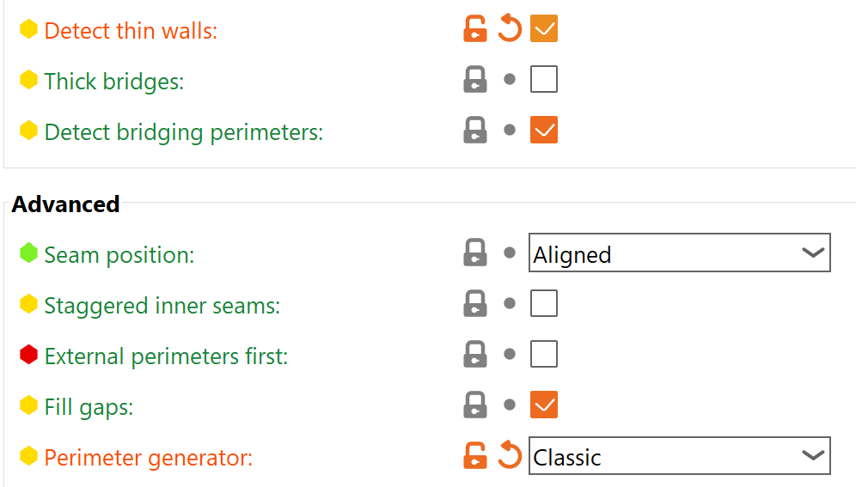Click the lock icon beside Thick bridges

pos(475,80)
